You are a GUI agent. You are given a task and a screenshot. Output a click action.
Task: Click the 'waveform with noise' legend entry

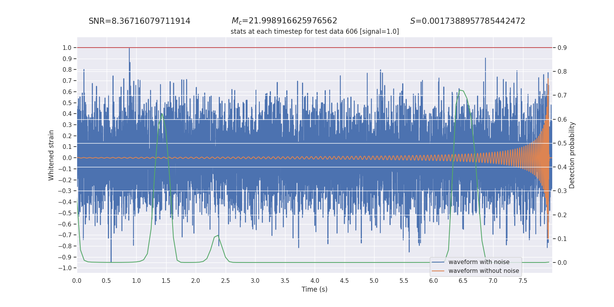coord(479,262)
